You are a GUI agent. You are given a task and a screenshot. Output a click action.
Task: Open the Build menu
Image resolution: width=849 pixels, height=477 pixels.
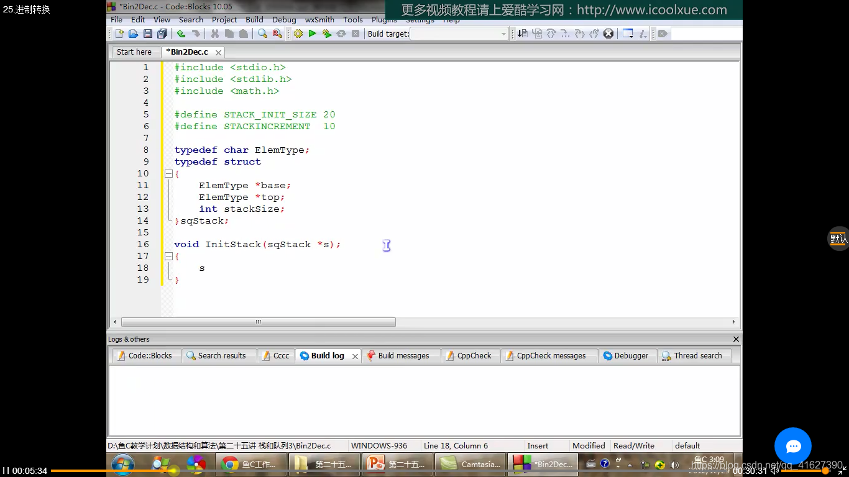254,20
